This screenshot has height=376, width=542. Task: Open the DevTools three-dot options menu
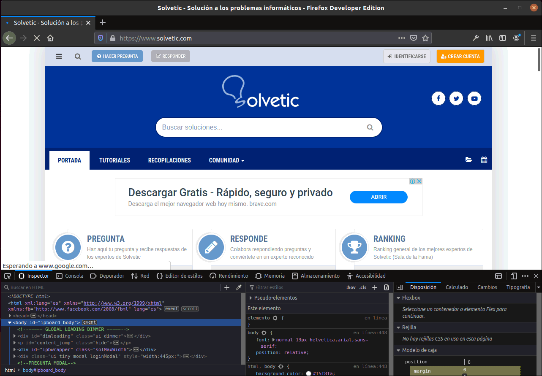525,276
